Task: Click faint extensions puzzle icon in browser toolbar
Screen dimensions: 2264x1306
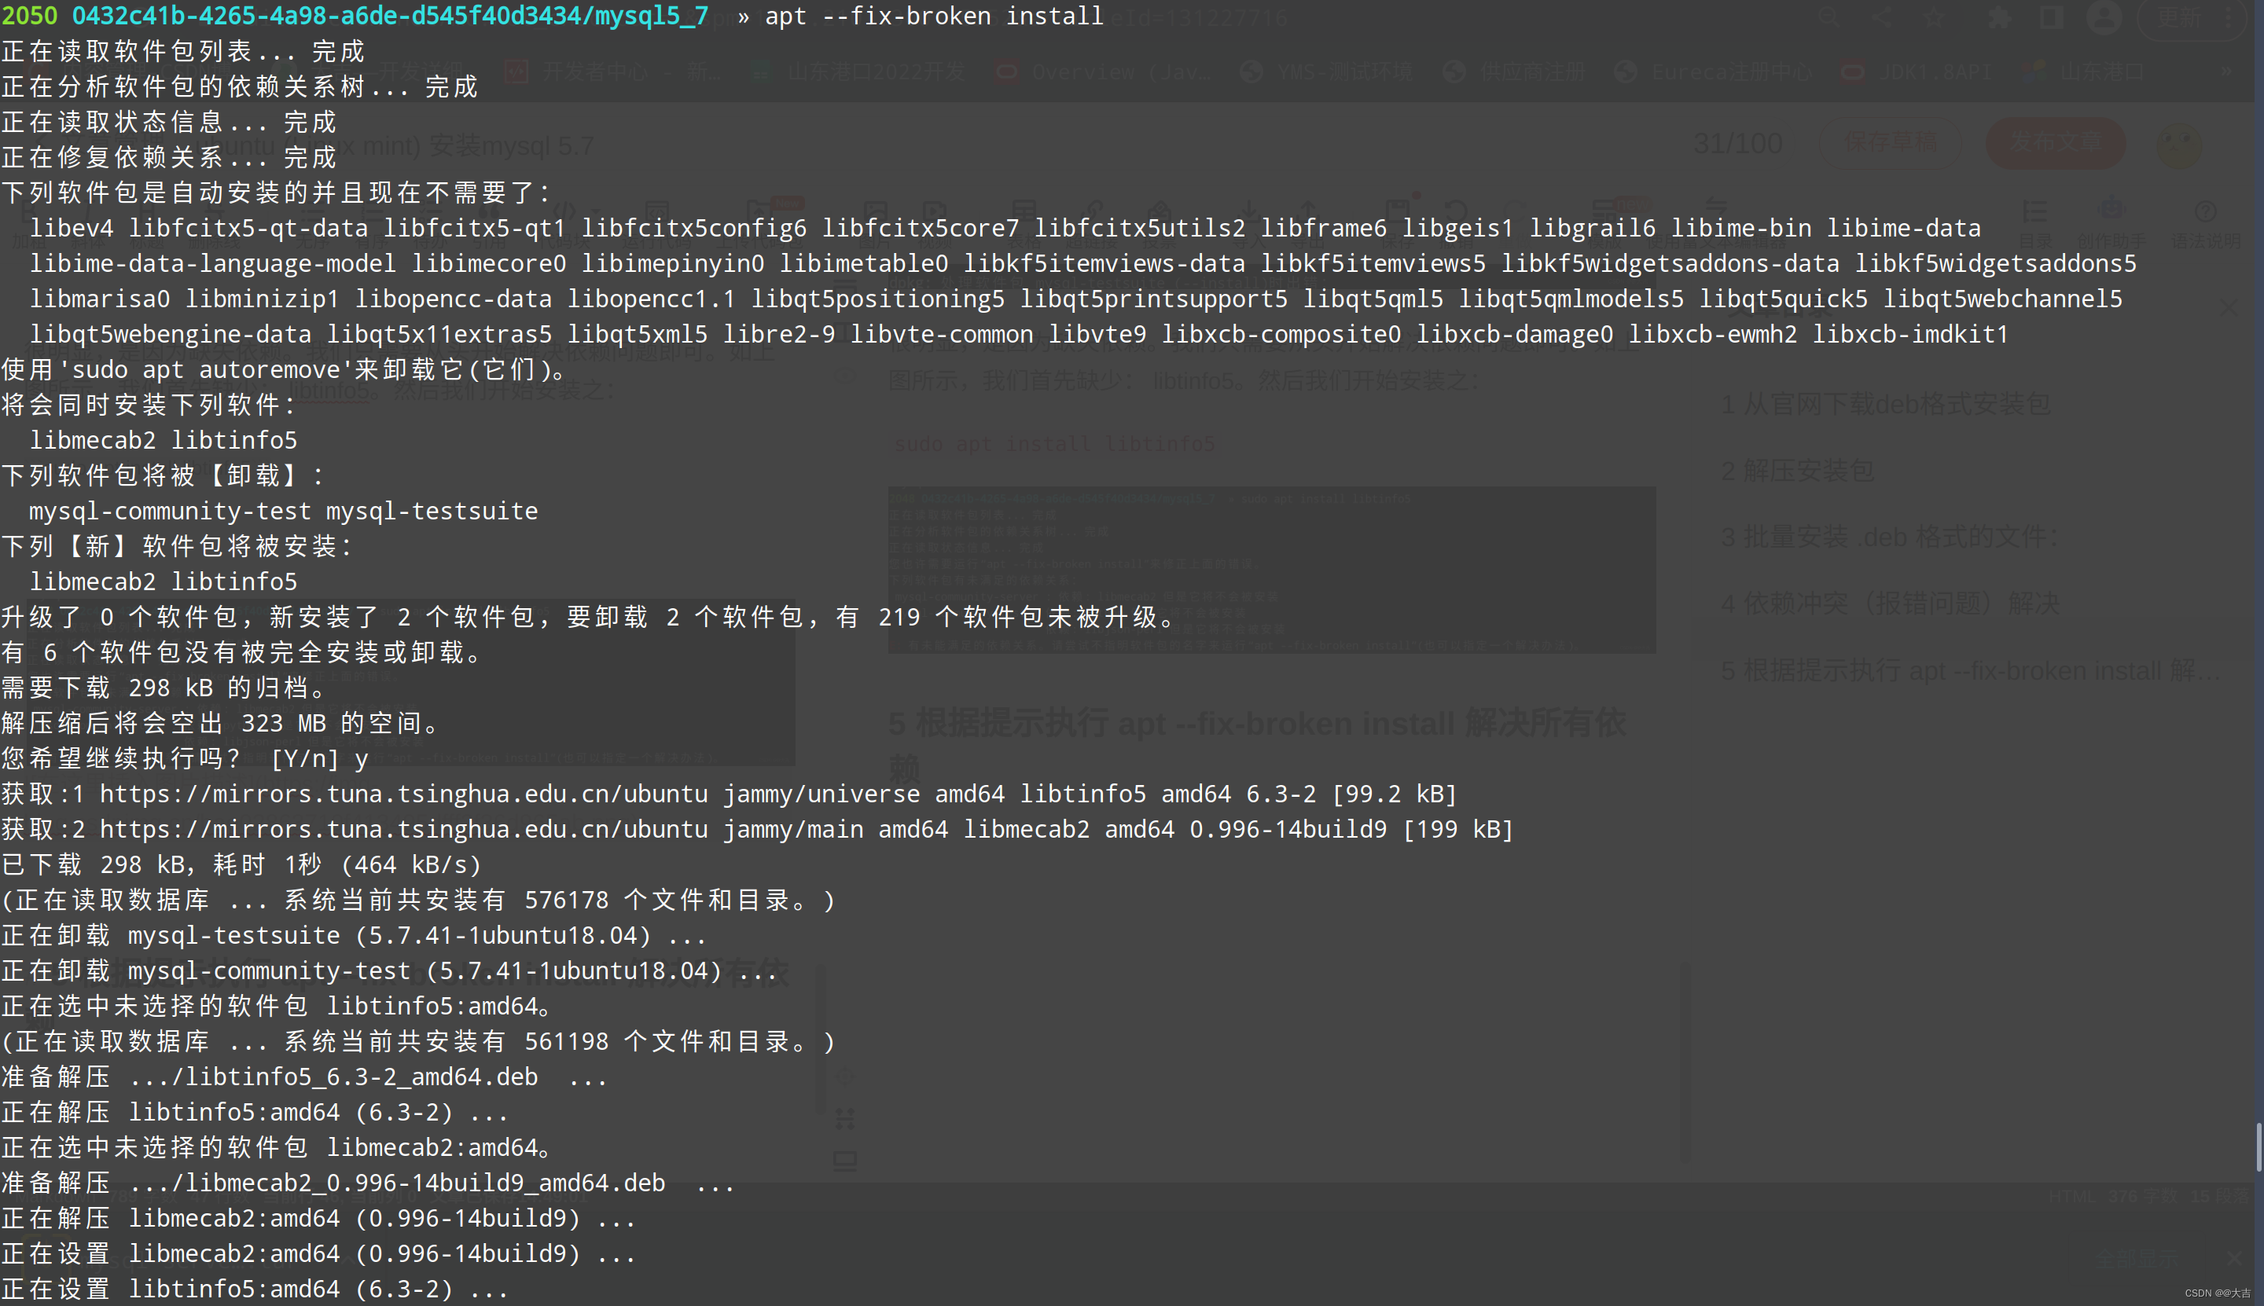Action: (1998, 18)
